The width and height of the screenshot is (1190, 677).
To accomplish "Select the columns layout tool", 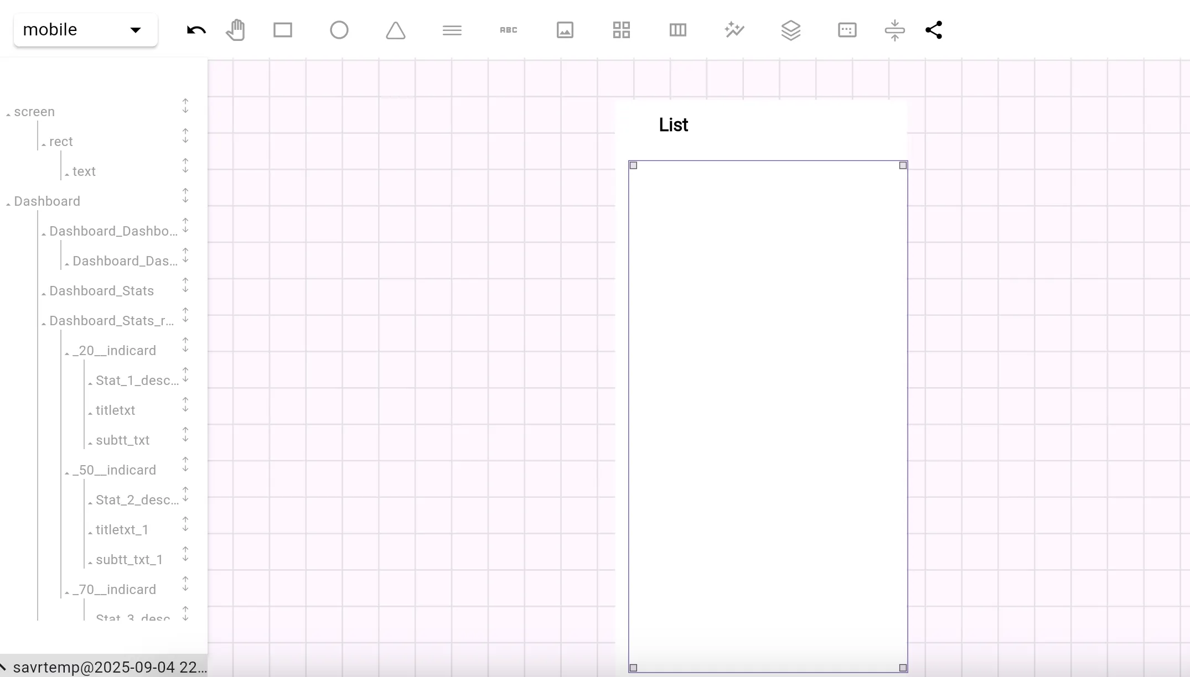I will pyautogui.click(x=678, y=30).
